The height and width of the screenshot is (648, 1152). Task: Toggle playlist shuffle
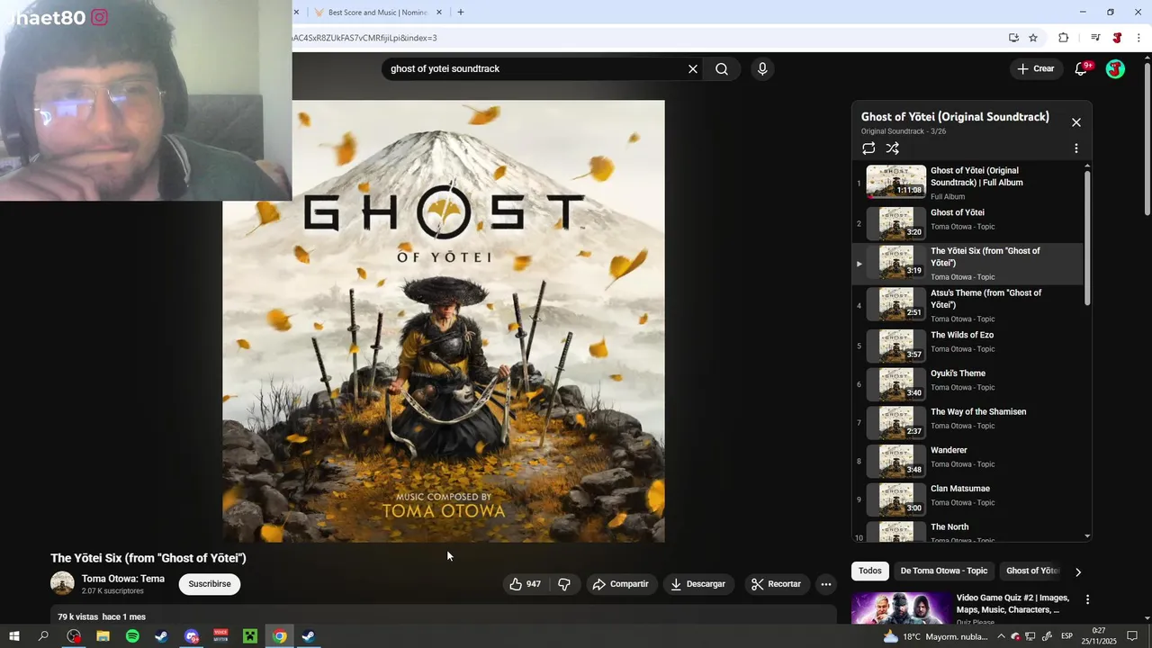[893, 148]
